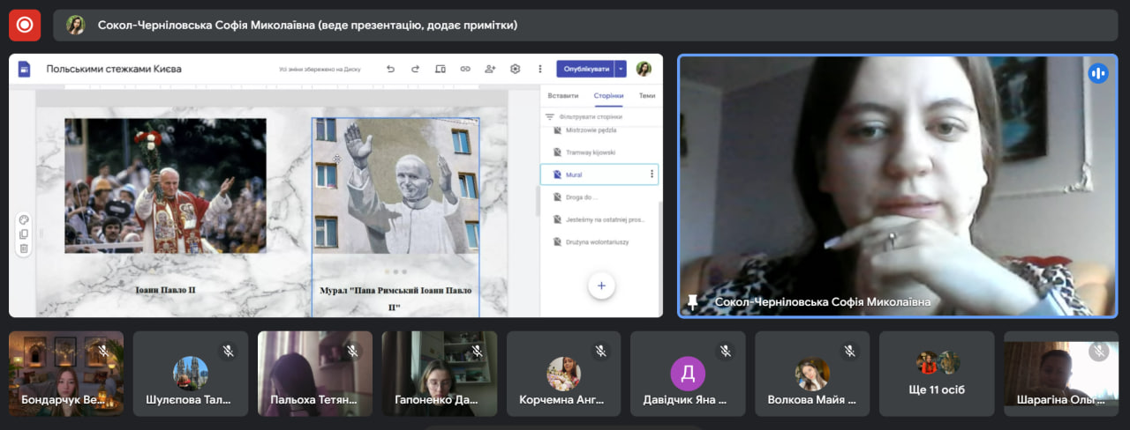The image size is (1130, 430).
Task: Click the presenter avatar in top bar
Action: (x=76, y=26)
